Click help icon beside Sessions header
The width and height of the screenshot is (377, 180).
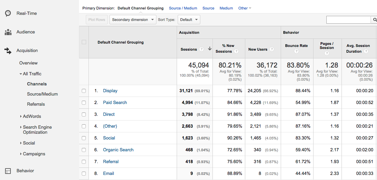tap(202, 49)
